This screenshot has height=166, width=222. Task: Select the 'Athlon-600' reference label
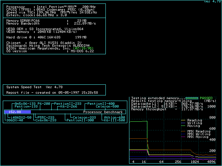pos(114,118)
